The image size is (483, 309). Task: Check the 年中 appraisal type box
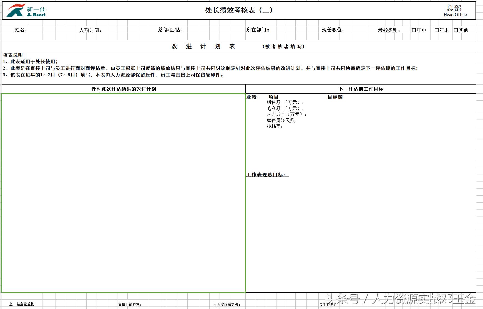point(414,30)
